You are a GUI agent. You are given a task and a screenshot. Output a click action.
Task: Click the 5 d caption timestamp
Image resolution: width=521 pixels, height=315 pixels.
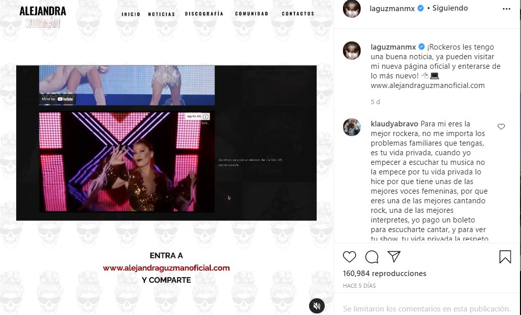coord(375,102)
